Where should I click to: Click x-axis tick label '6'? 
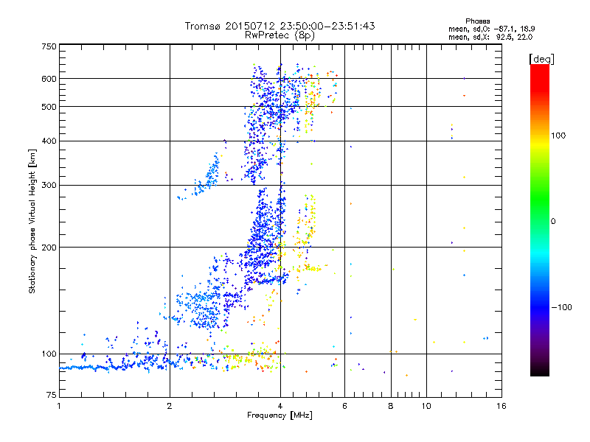tap(344, 406)
